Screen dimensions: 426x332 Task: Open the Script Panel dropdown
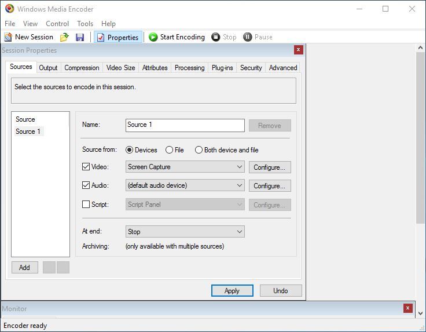pyautogui.click(x=185, y=205)
